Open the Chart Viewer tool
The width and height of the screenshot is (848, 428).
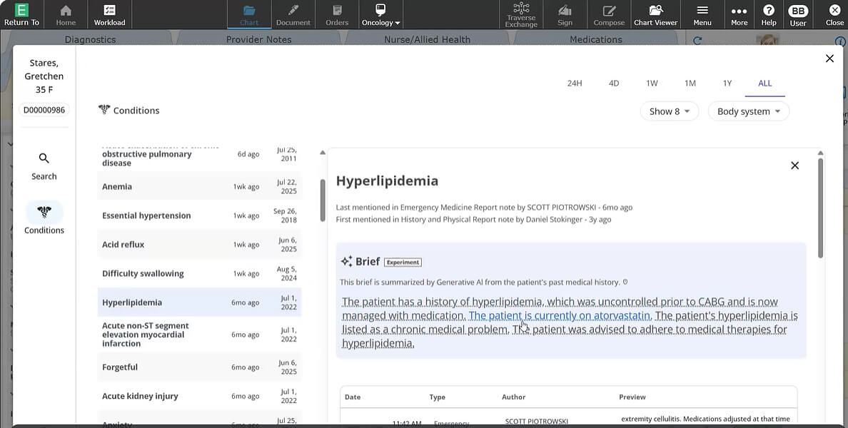655,14
